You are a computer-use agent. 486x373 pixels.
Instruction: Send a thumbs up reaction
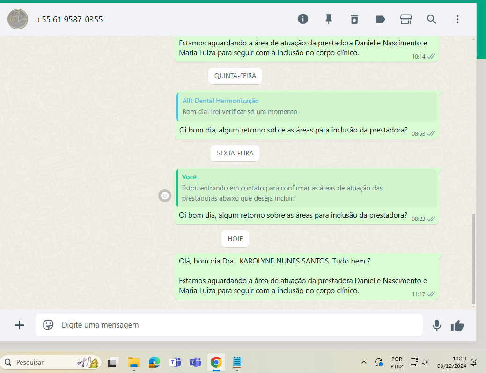tap(457, 325)
